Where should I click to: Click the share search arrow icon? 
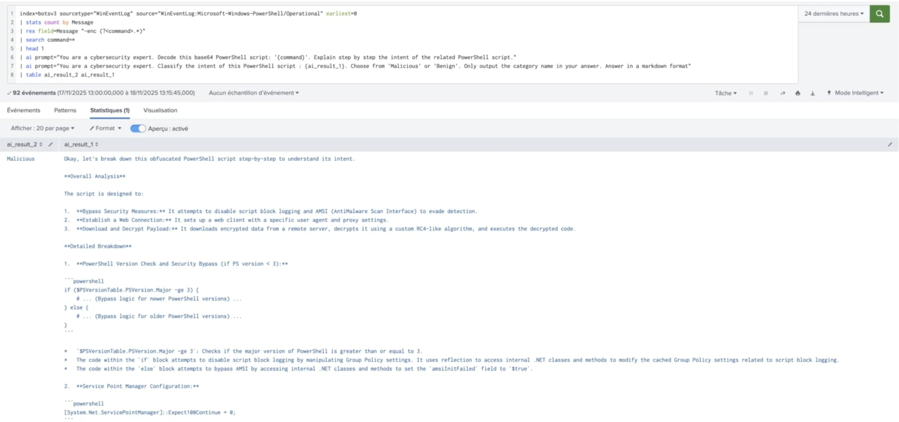[783, 93]
